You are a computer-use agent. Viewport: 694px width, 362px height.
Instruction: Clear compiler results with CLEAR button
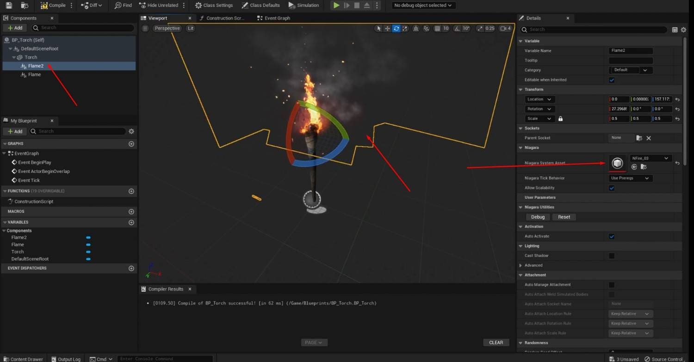coord(496,343)
